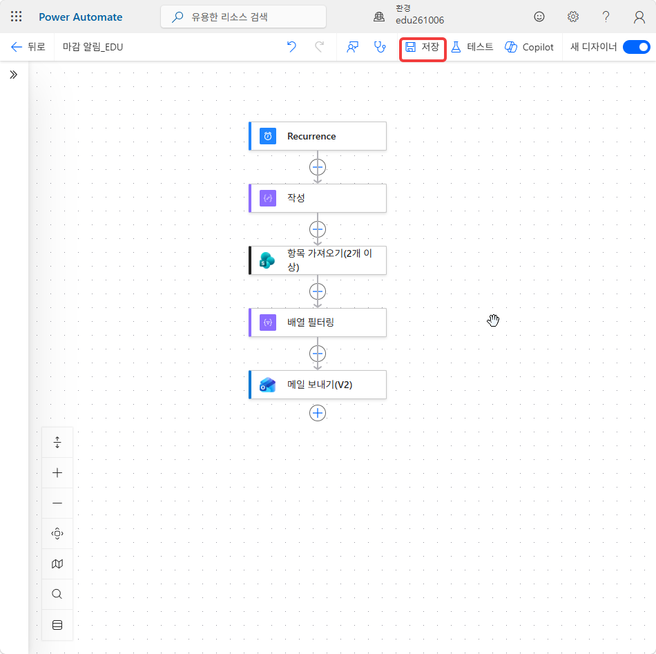Click the Recurrence alarm clock icon
Screen dimensions: 656x654
pos(268,136)
